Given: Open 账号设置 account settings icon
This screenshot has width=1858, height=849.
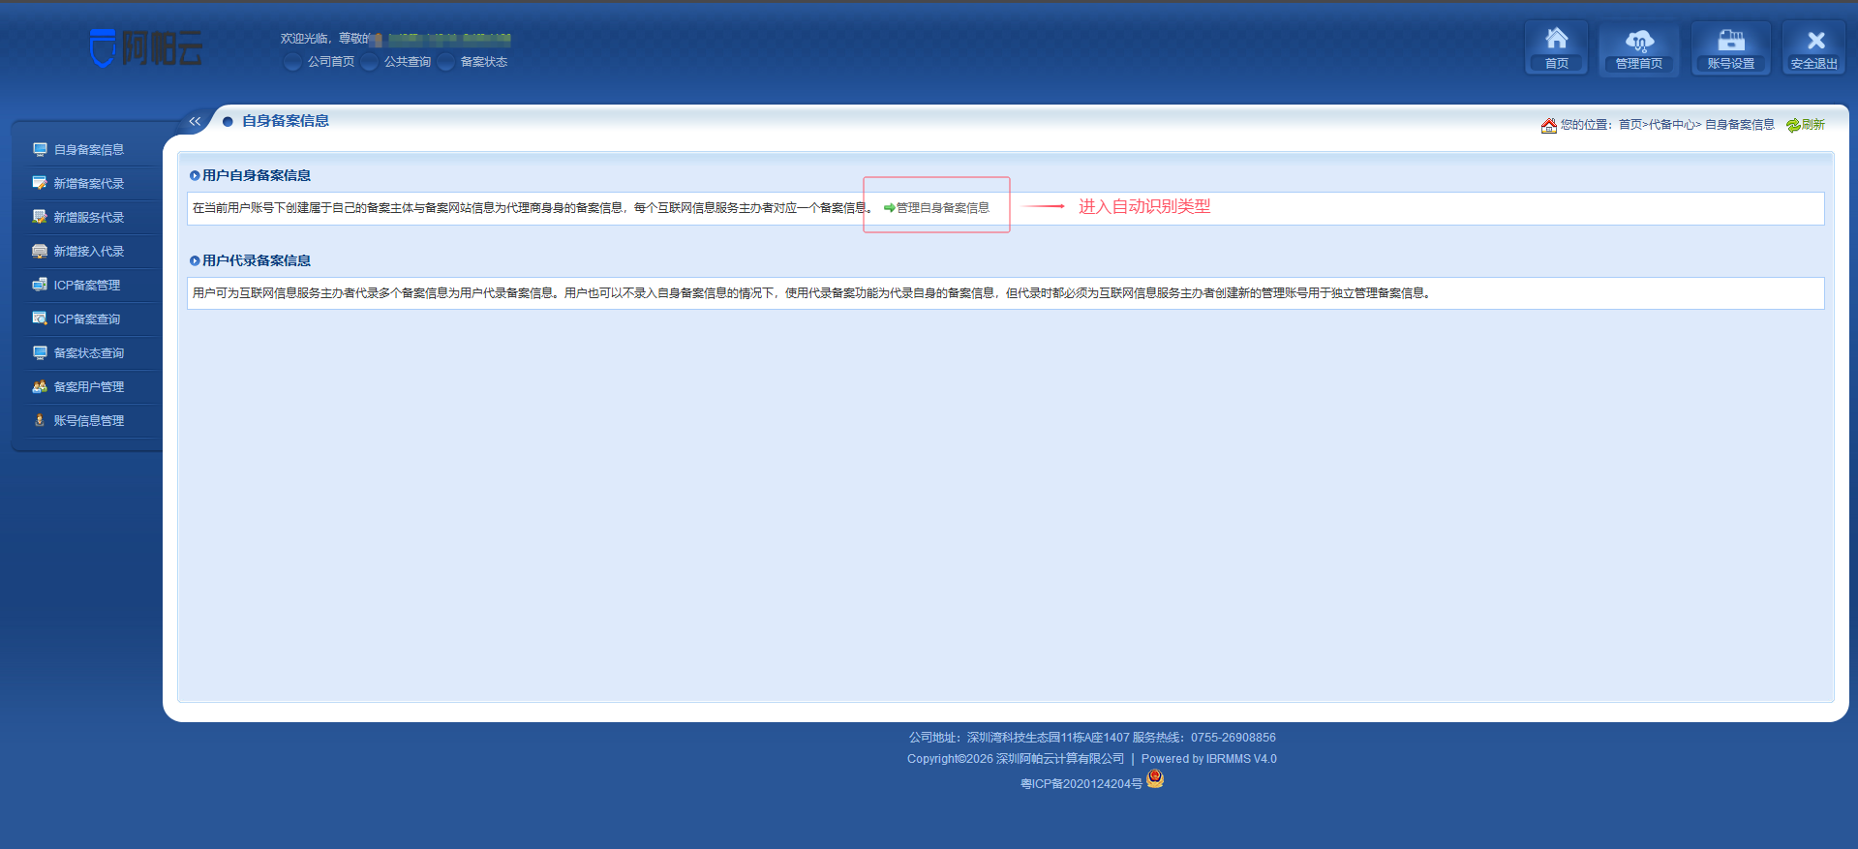Looking at the screenshot, I should (x=1730, y=46).
